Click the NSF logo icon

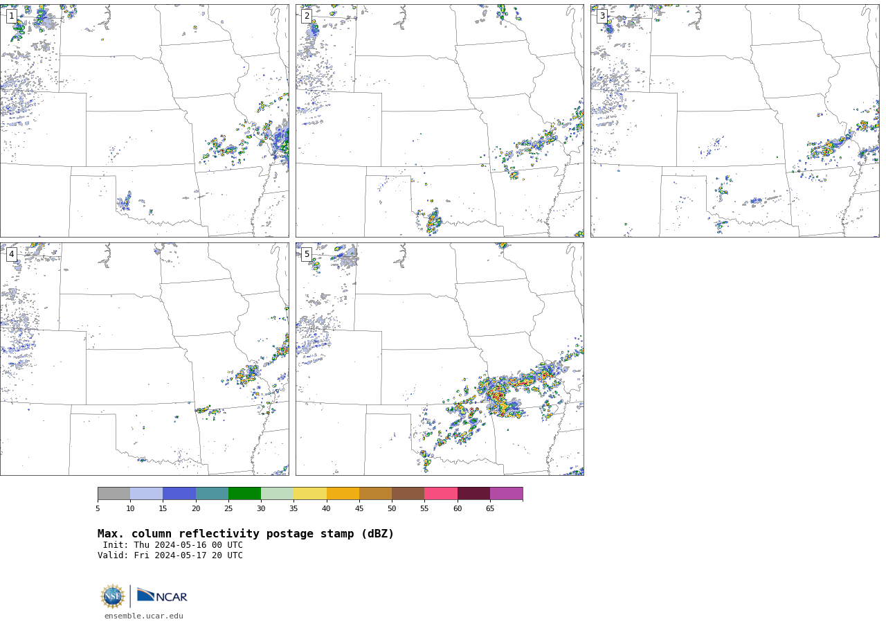[x=113, y=596]
